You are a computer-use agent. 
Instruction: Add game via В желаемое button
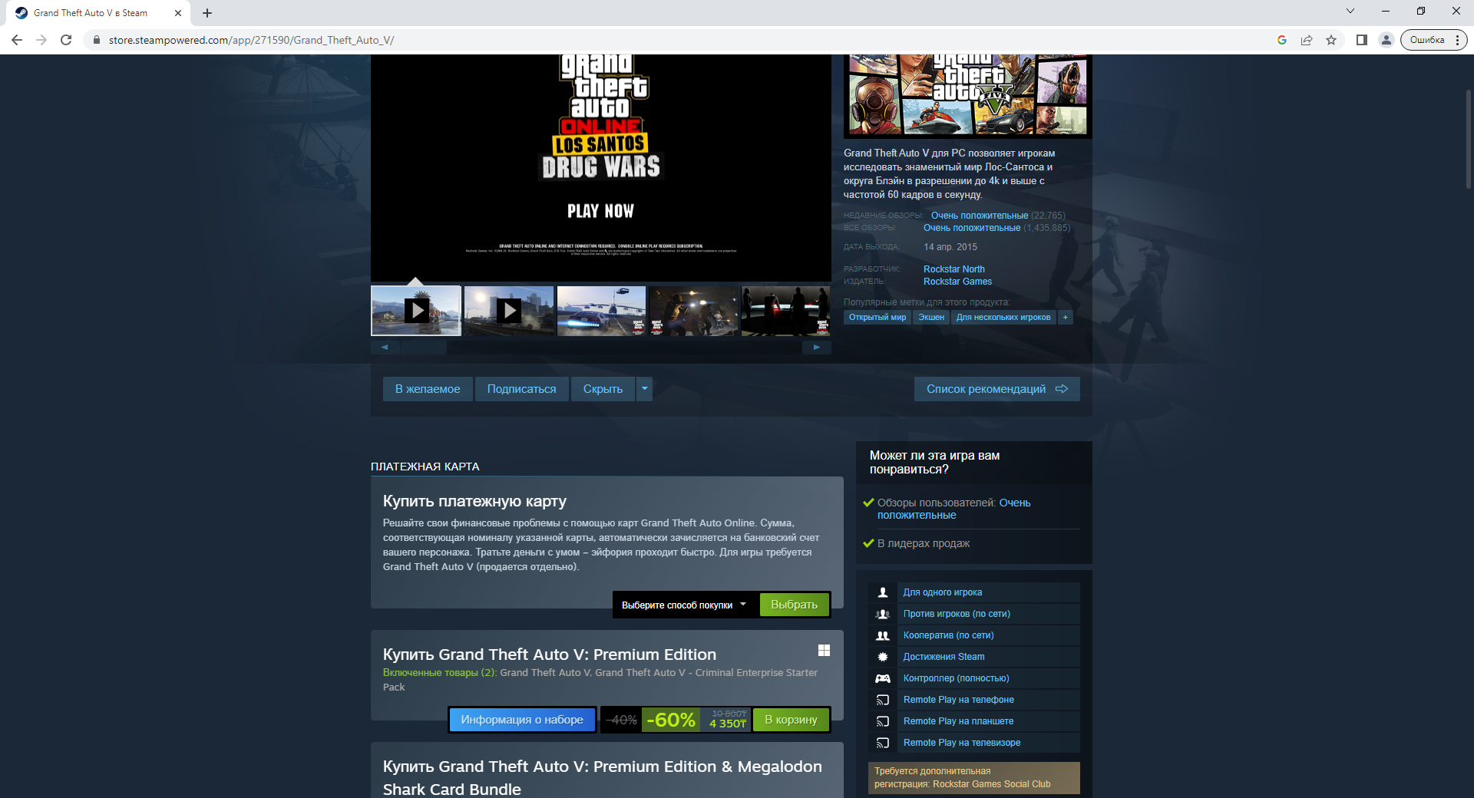pyautogui.click(x=428, y=389)
